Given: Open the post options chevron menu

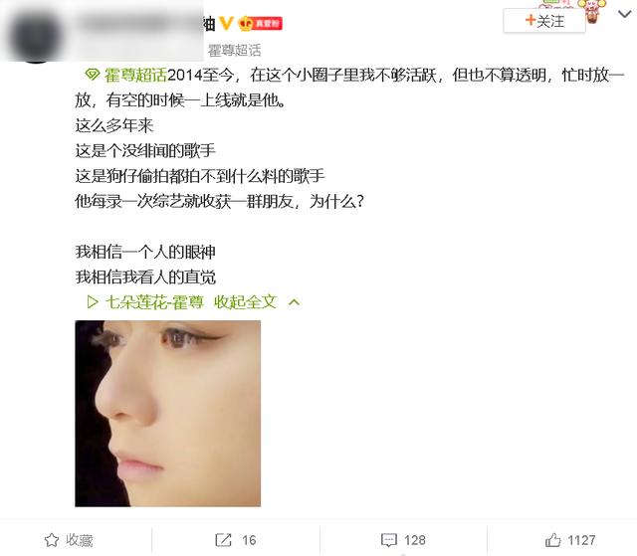Looking at the screenshot, I should 624,15.
